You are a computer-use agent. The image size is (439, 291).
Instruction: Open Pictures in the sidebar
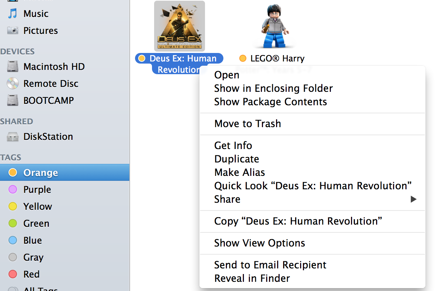coord(41,31)
